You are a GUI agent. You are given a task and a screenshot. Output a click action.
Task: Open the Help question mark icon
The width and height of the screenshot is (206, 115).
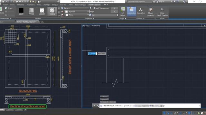pyautogui.click(x=184, y=2)
